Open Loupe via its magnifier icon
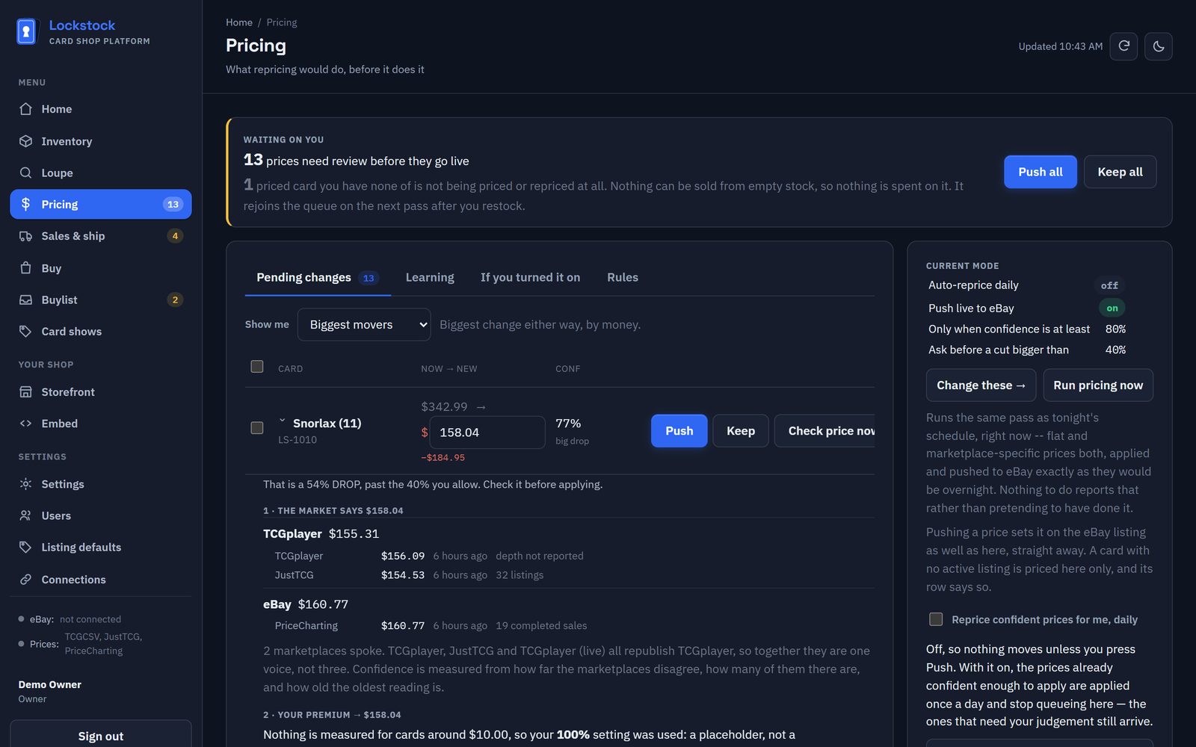Viewport: 1196px width, 747px height. tap(25, 173)
